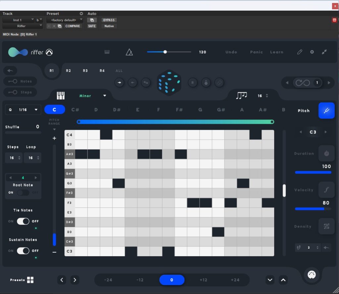Click the Velocity forte icon
The image size is (339, 294).
click(326, 190)
